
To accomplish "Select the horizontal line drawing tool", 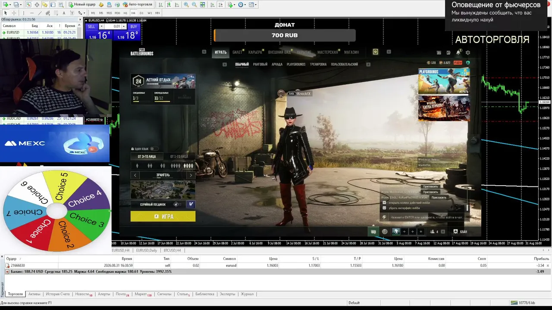I will pos(31,13).
